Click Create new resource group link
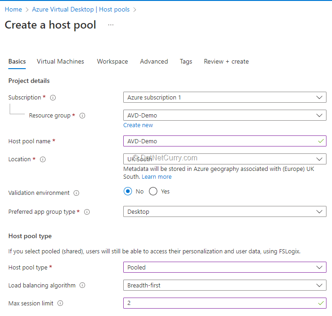This screenshot has height=316, width=332. (x=138, y=125)
